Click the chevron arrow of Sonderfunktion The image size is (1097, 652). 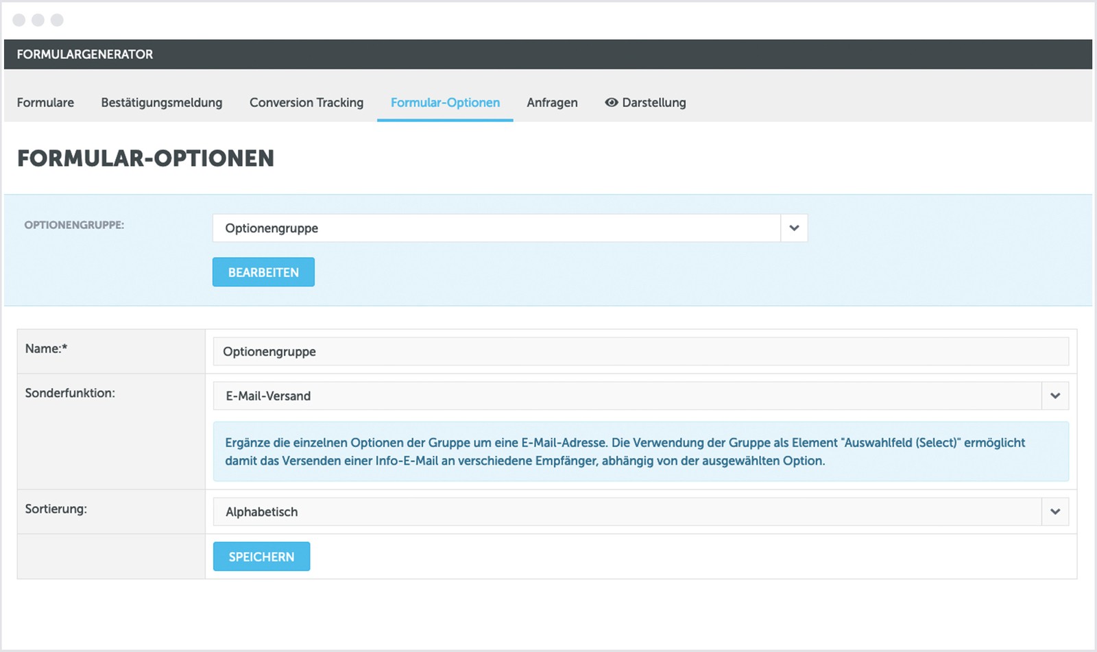point(1055,396)
